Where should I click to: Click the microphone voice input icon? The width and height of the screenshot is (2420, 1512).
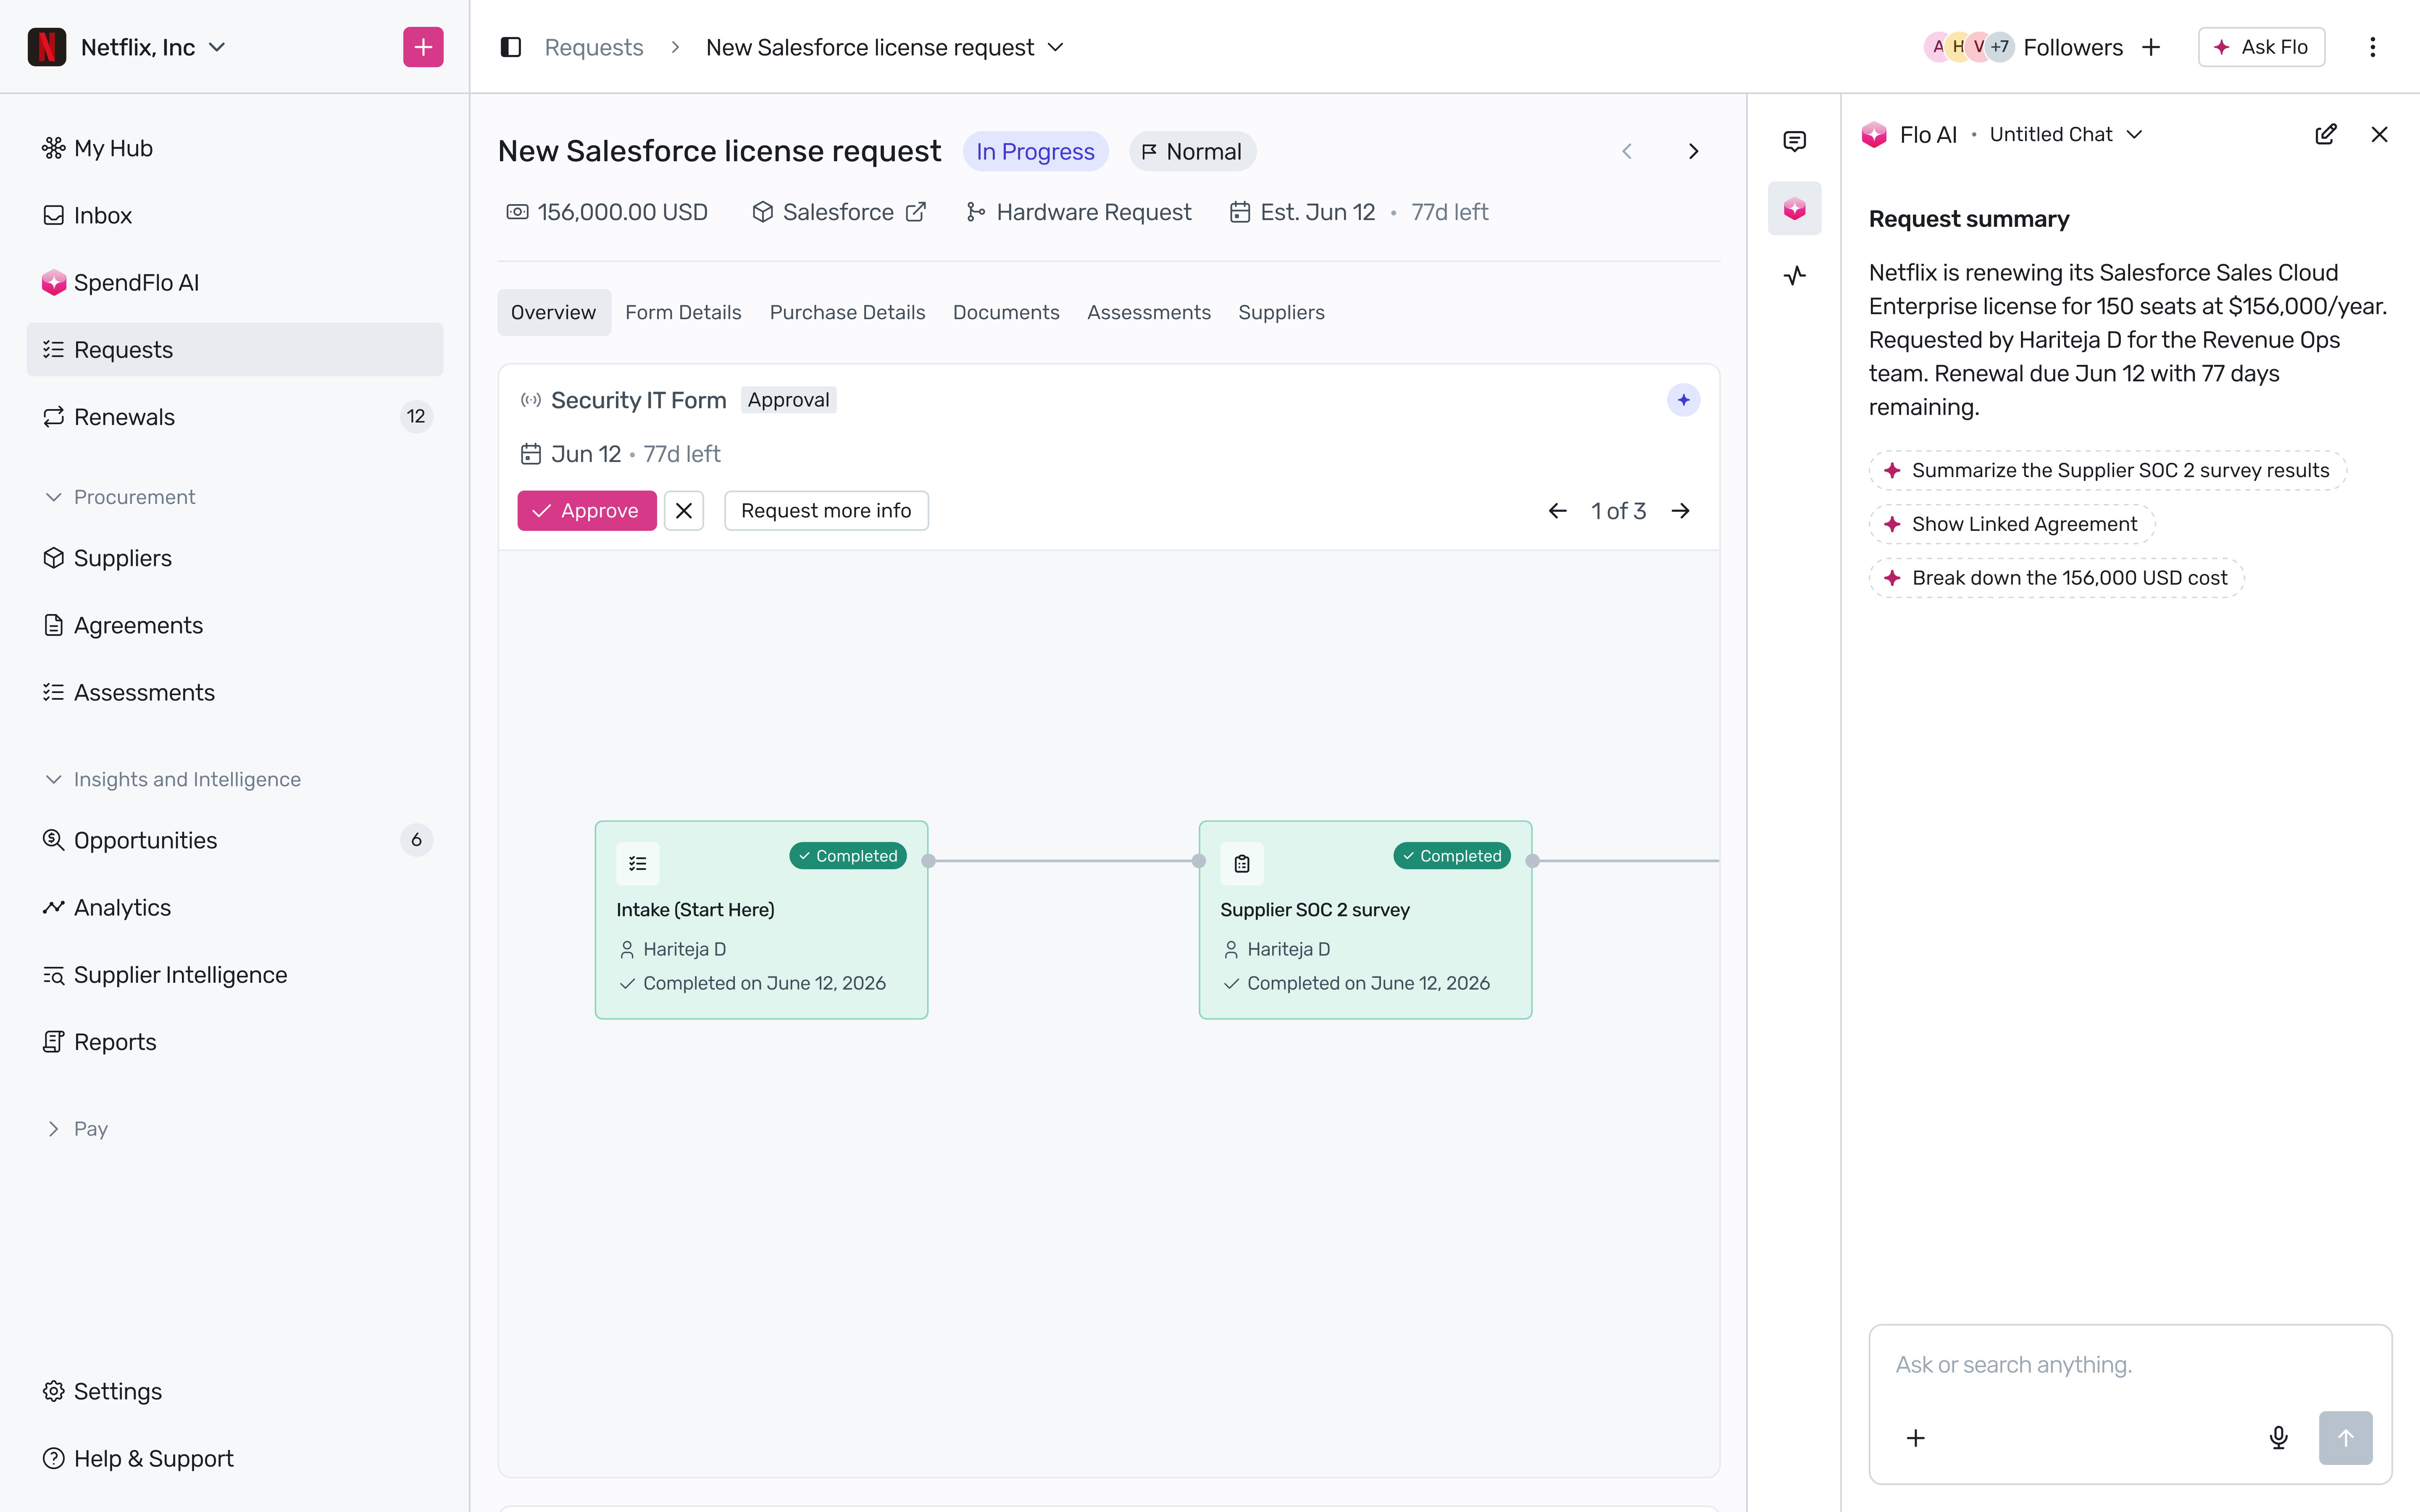(x=2278, y=1438)
